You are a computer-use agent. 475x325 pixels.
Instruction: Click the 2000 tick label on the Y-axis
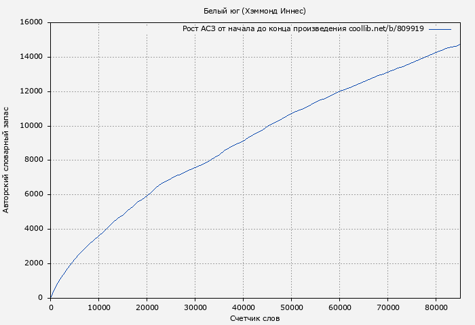point(33,263)
